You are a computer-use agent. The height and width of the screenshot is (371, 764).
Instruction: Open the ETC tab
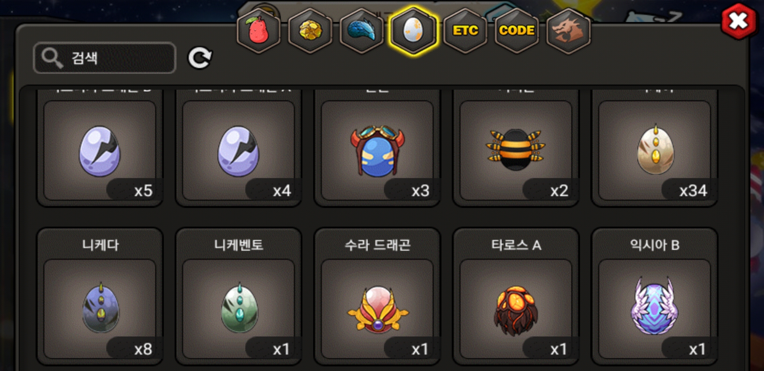point(465,31)
